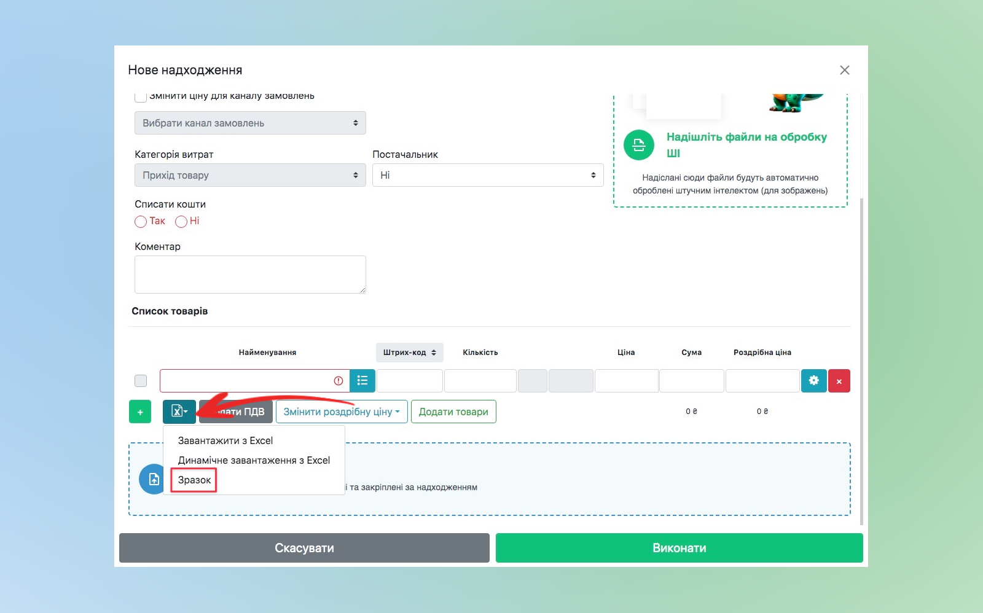Viewport: 983px width, 613px height.
Task: Select Так for Списати кошти
Action: (x=141, y=222)
